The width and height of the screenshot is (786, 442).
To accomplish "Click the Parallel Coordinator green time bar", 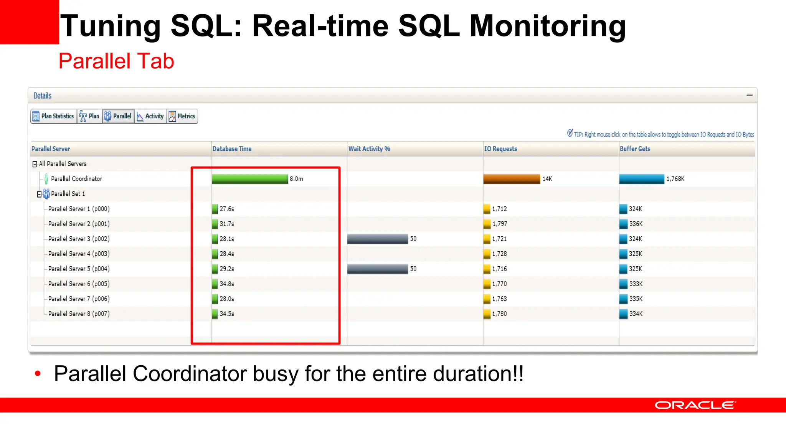I will (x=249, y=179).
